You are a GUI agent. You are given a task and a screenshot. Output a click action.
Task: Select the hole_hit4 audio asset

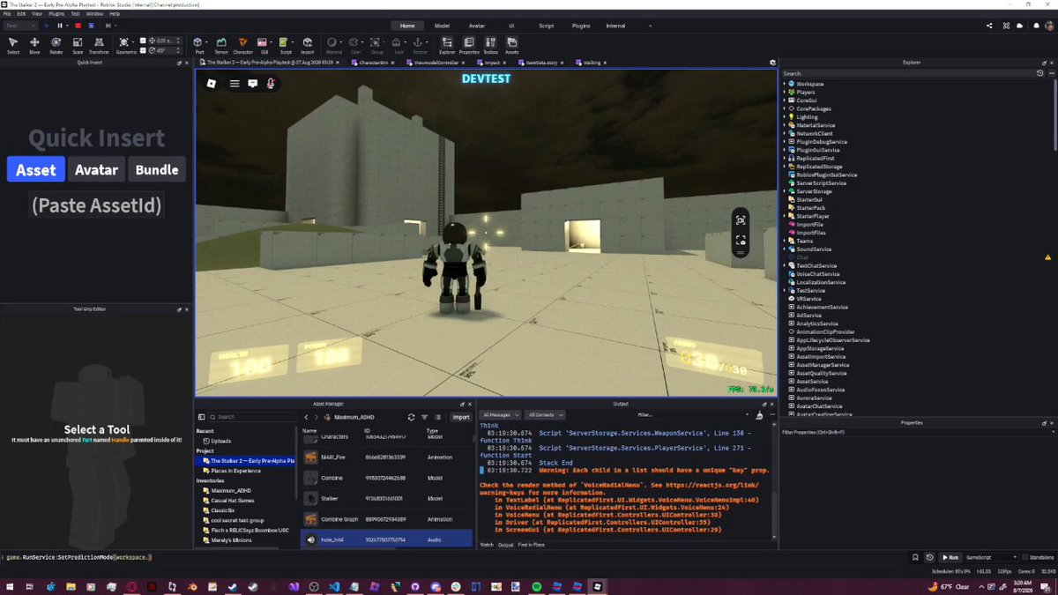(x=387, y=539)
